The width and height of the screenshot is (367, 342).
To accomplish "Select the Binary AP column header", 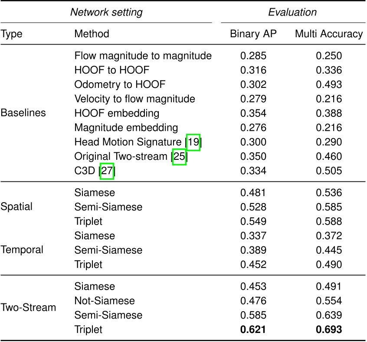I will (253, 34).
